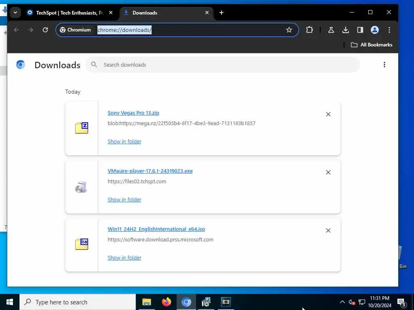Close the TechSpot tab
414x310 pixels.
(x=111, y=13)
